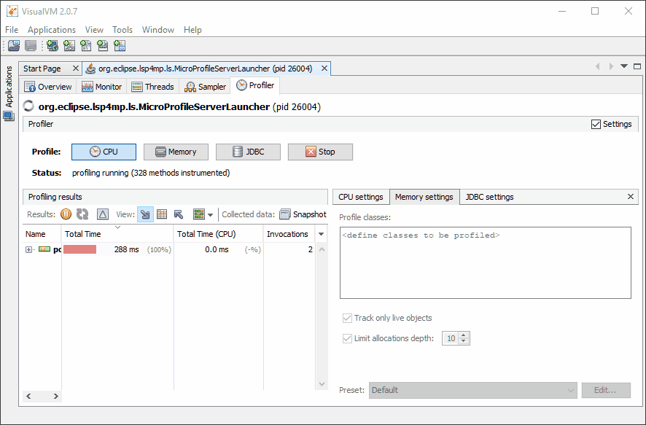The width and height of the screenshot is (646, 425).
Task: Close the MicroProfileServerLauncher tab
Action: pyautogui.click(x=324, y=69)
